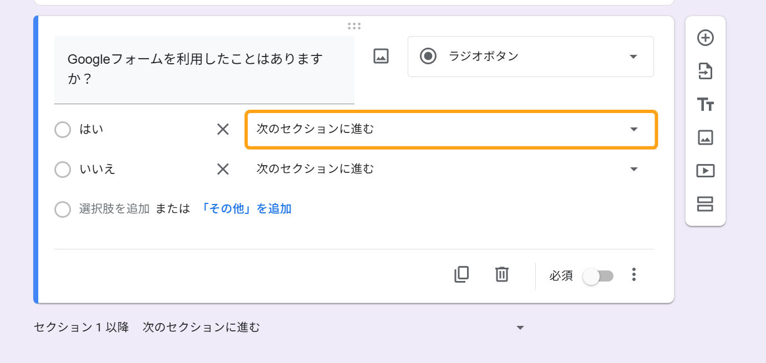766x363 pixels.
Task: Toggle the 必須 required switch
Action: click(598, 276)
